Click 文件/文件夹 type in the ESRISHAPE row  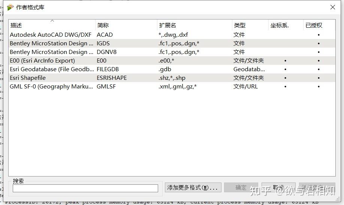tap(248, 78)
